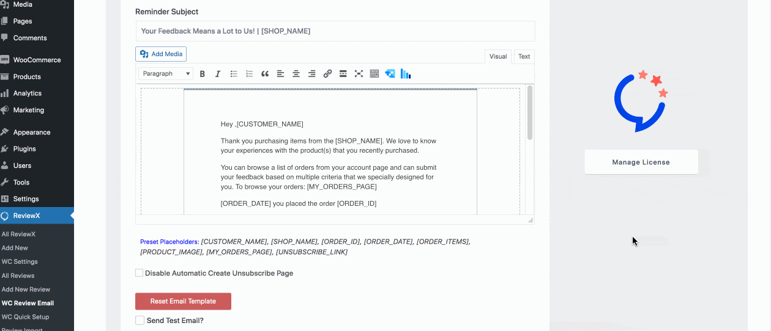Enable the Send Test Email checkbox
Viewport: 771px width, 331px height.
[140, 320]
